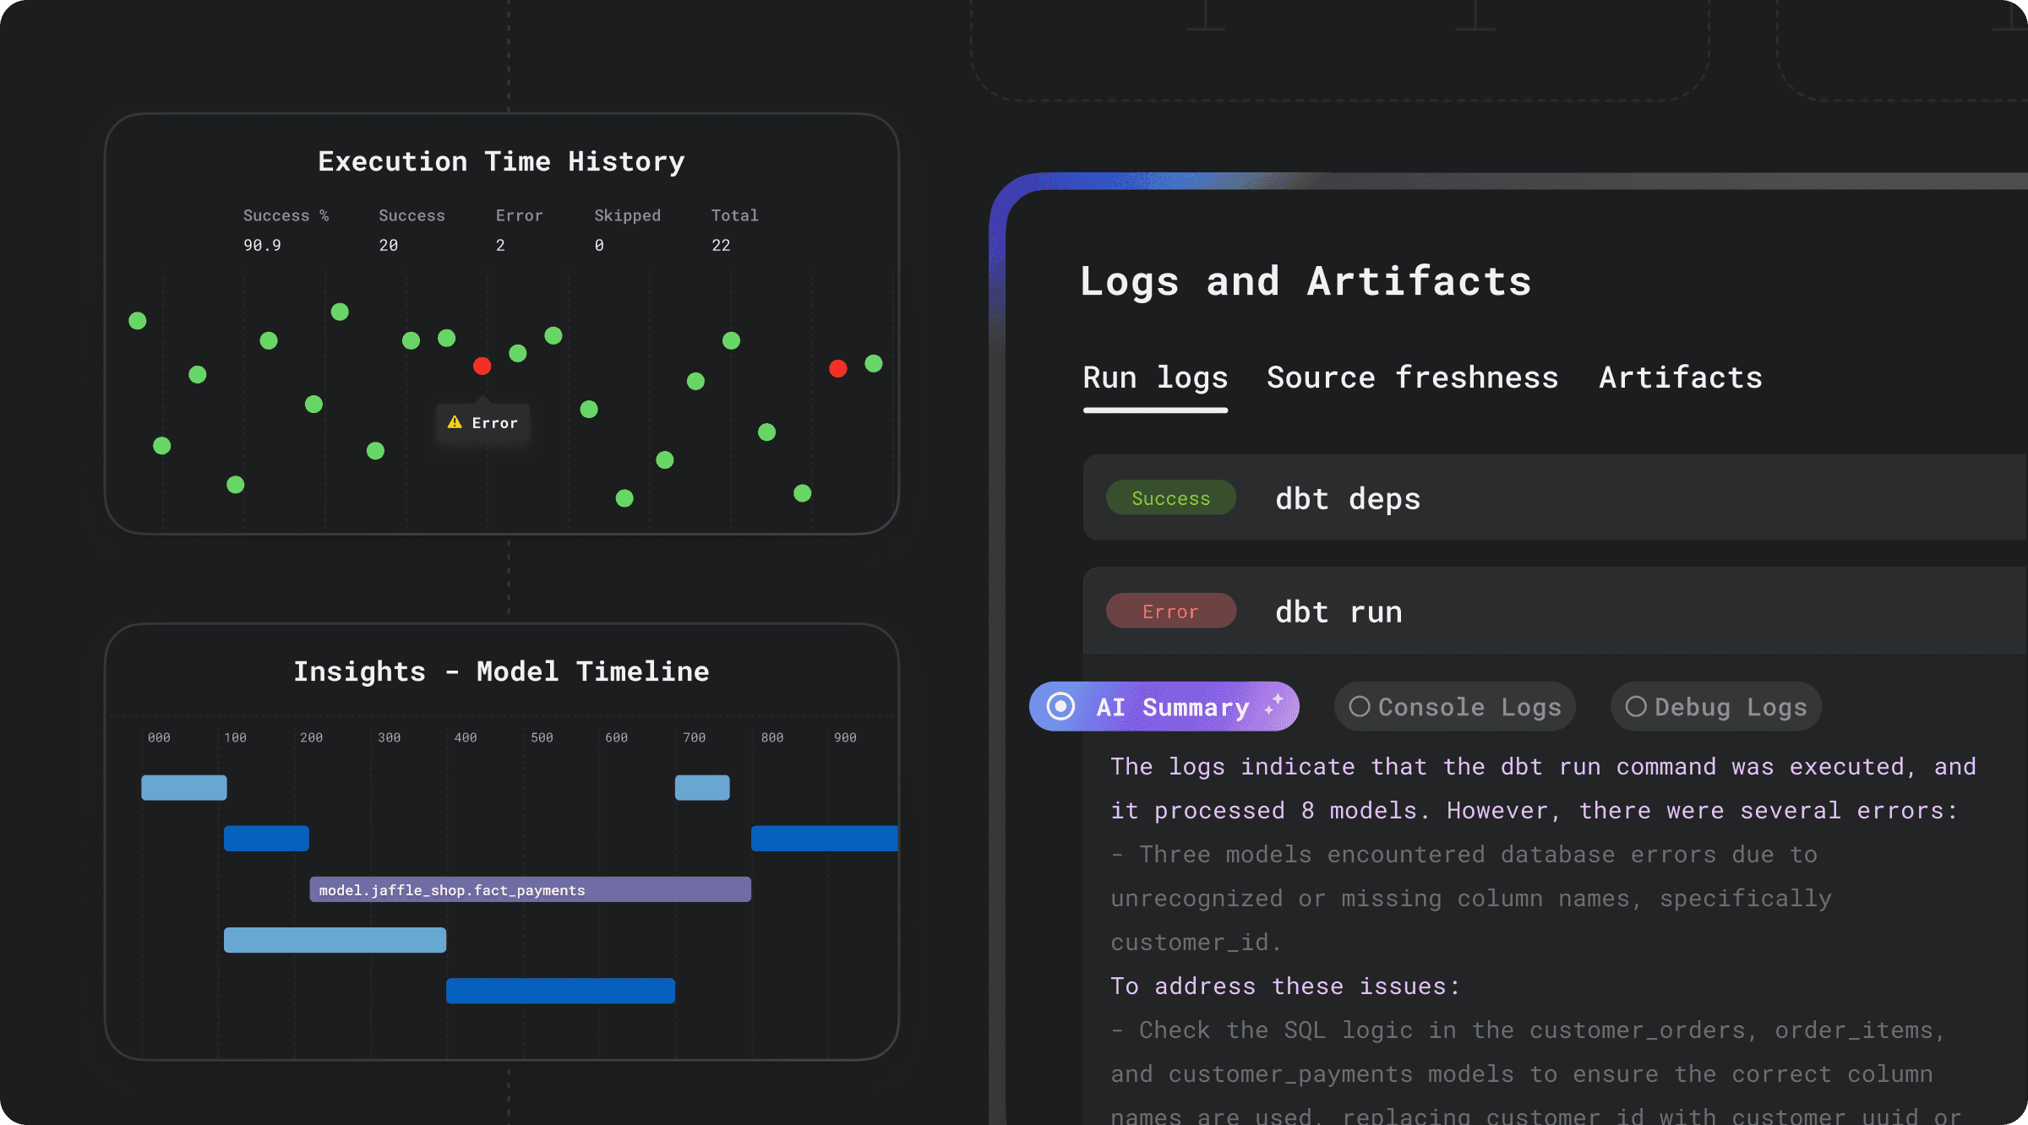The height and width of the screenshot is (1125, 2028).
Task: Click the lowest green dot in execution chart
Action: point(624,498)
